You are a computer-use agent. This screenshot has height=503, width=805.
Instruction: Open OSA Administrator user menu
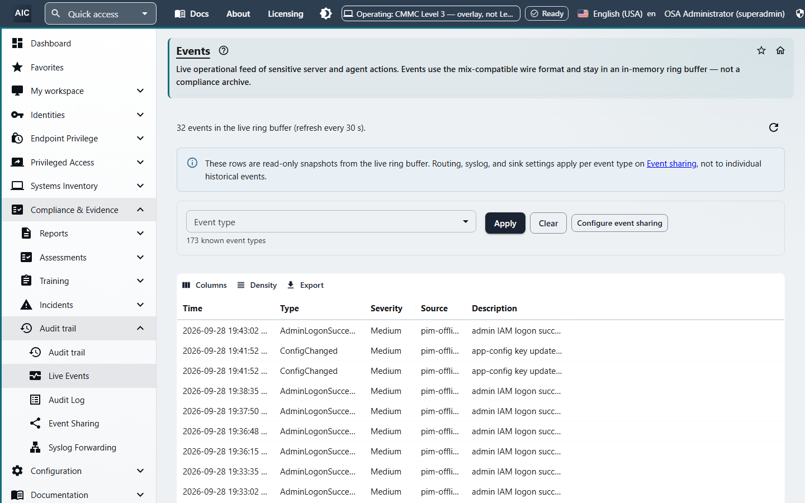pyautogui.click(x=724, y=13)
